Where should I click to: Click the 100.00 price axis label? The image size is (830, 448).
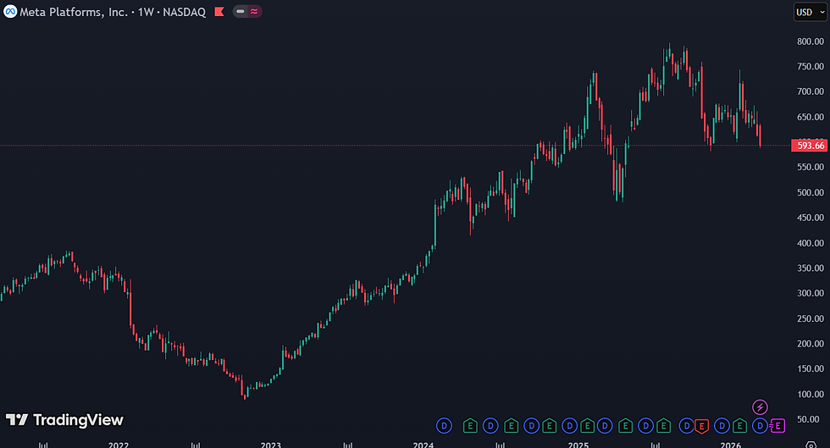click(x=811, y=394)
